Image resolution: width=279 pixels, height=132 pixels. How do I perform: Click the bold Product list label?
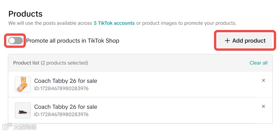point(26,63)
